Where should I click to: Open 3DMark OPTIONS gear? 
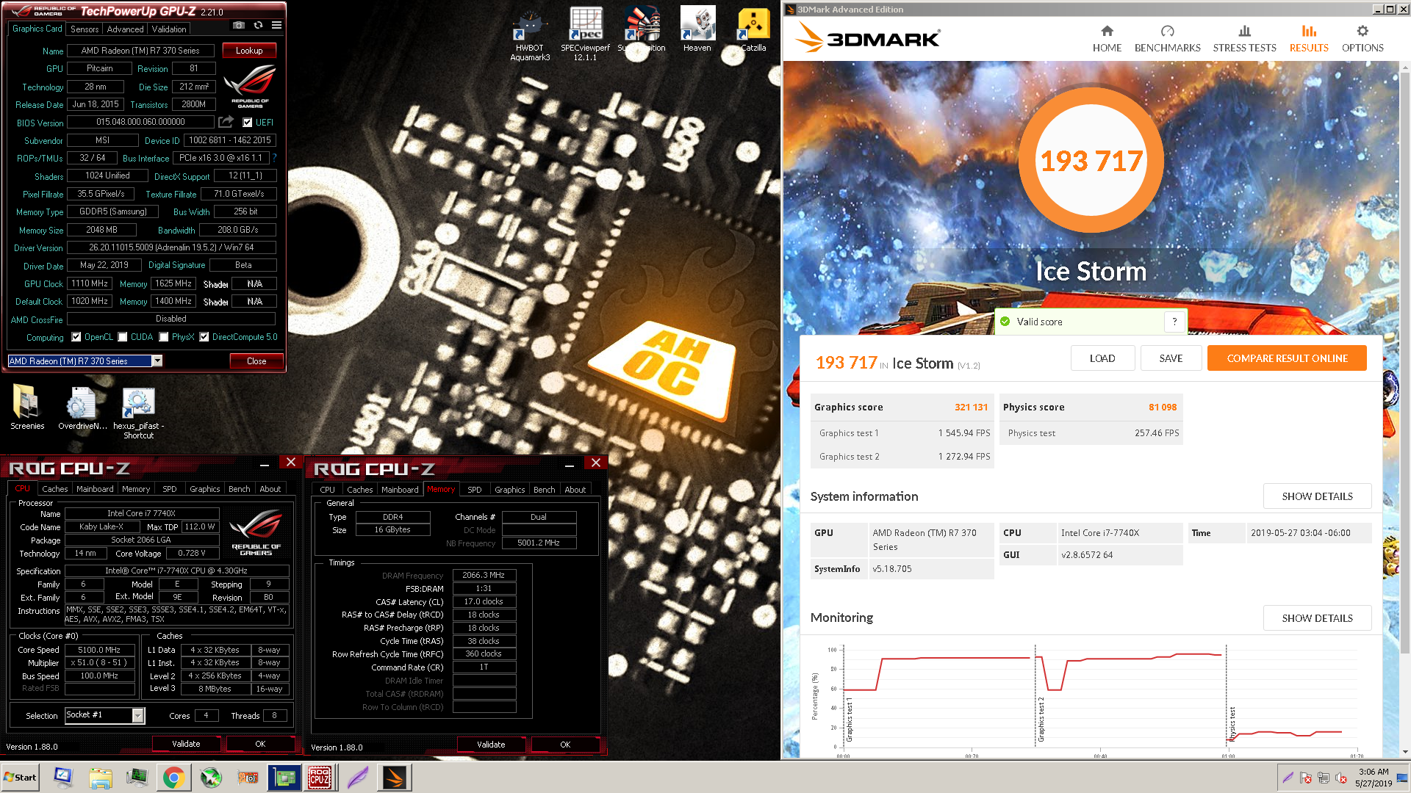pos(1362,39)
